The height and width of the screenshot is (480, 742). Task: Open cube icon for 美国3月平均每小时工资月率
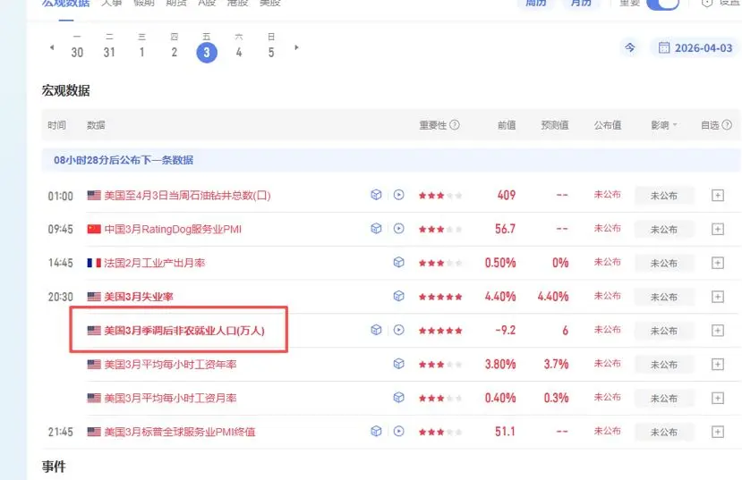399,398
